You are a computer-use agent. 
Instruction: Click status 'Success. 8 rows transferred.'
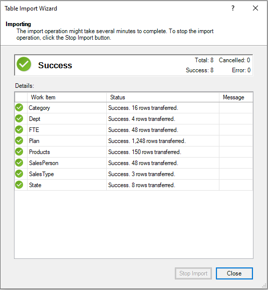(142, 185)
